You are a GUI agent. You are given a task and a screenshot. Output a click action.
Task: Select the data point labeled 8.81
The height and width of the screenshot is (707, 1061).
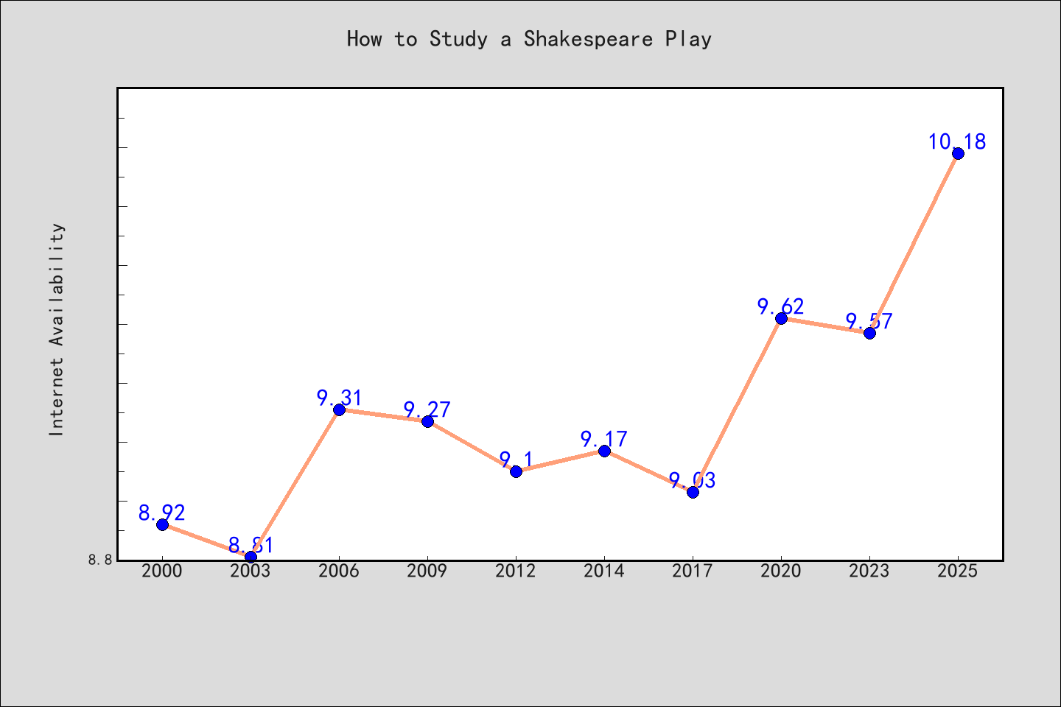(251, 557)
